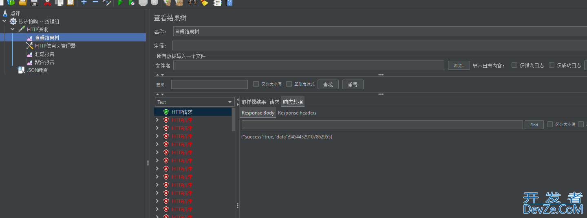Click the Toggle wand icon in the toolbar

point(107,2)
